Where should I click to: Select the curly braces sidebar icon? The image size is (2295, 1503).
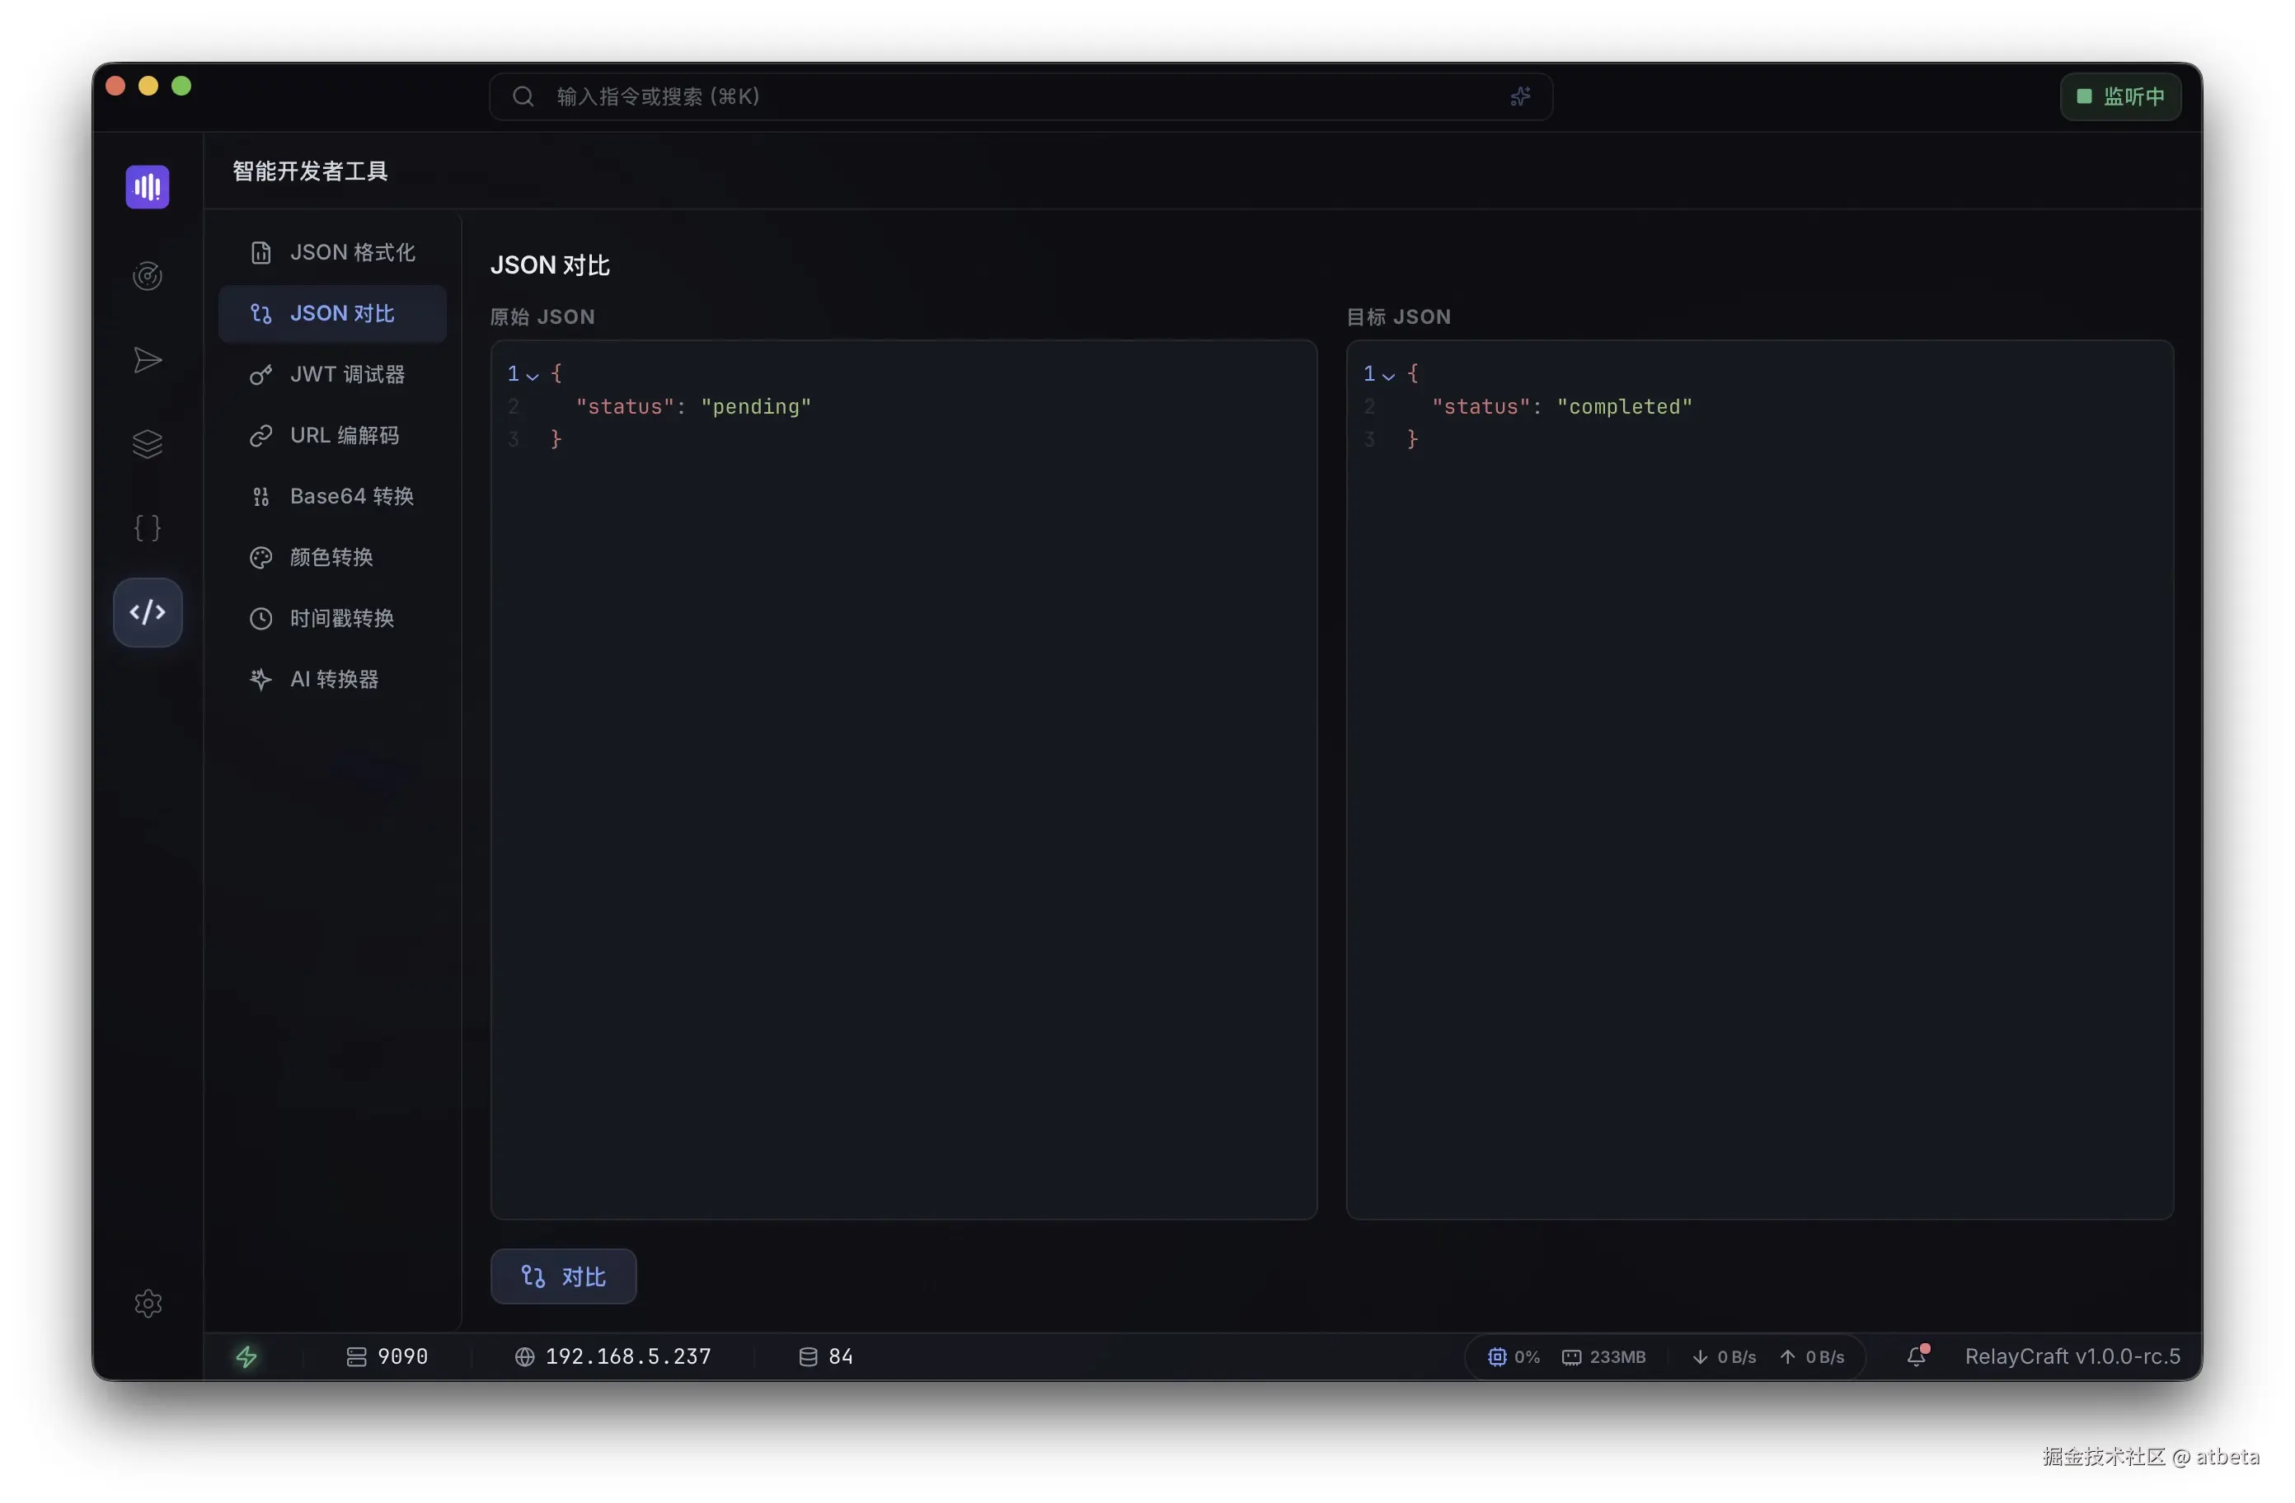point(148,528)
